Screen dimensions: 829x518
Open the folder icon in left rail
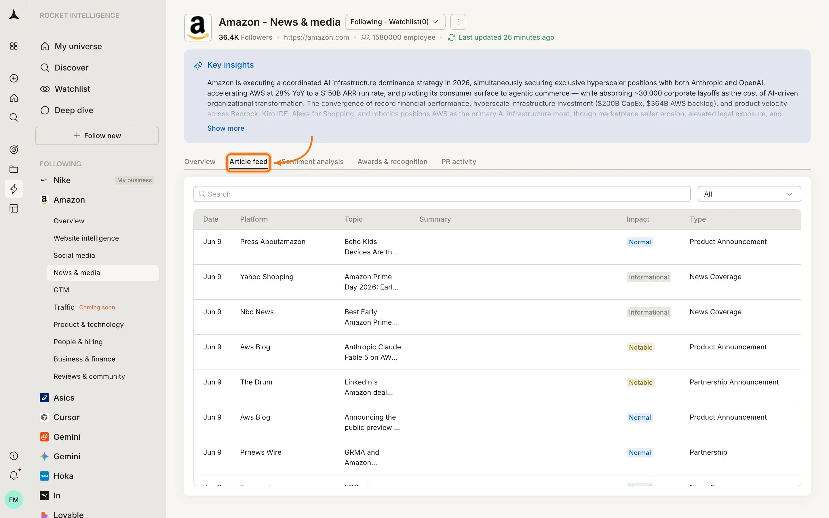[14, 169]
